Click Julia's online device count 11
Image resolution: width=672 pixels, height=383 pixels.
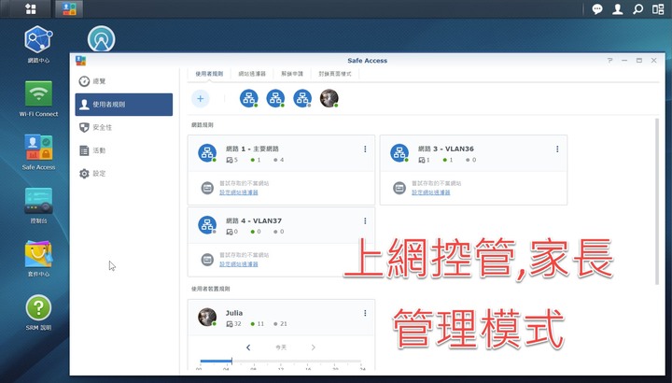258,324
